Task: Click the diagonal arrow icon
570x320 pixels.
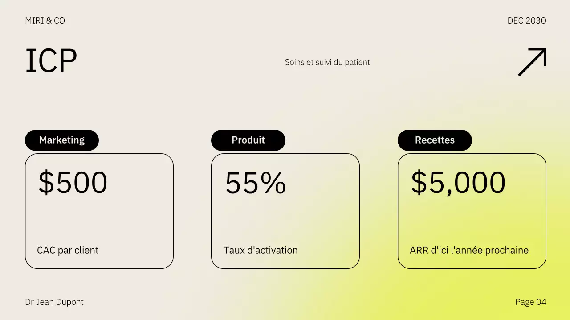Action: pyautogui.click(x=532, y=62)
